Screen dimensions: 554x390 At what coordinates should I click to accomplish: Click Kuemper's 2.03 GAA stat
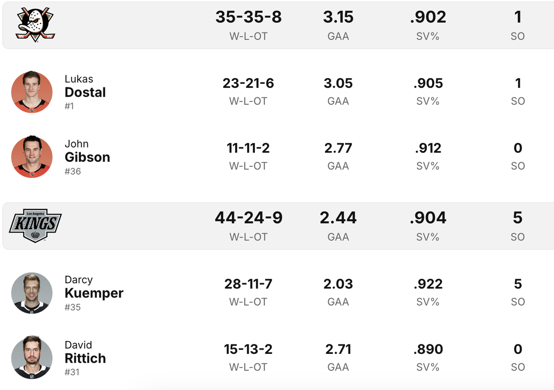pyautogui.click(x=338, y=284)
